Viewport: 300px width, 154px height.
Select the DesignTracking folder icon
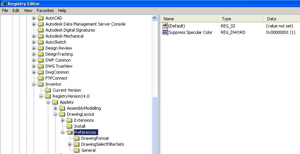pos(40,54)
